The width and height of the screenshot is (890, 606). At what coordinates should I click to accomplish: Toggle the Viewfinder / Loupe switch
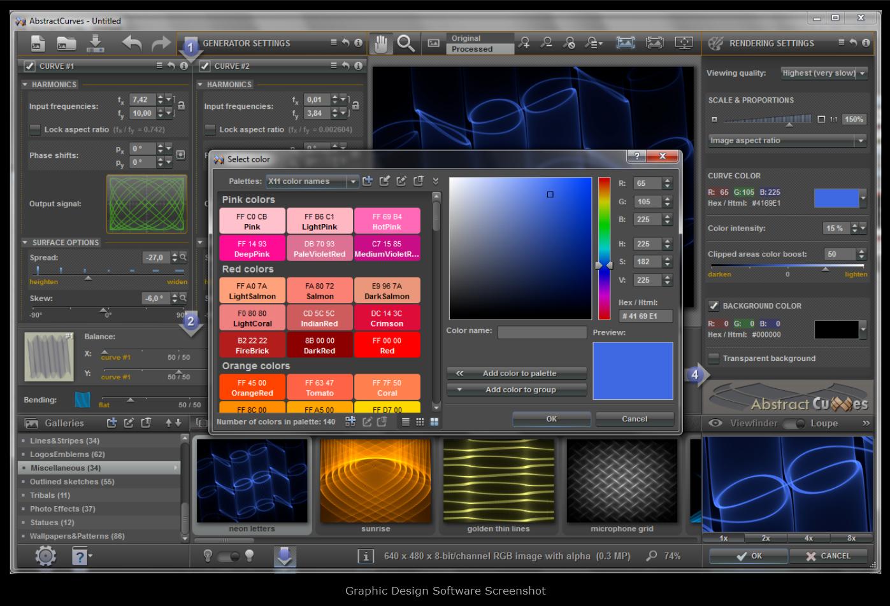point(794,423)
